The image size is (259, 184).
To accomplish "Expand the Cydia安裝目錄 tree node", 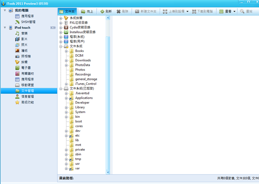I will (x=61, y=28).
